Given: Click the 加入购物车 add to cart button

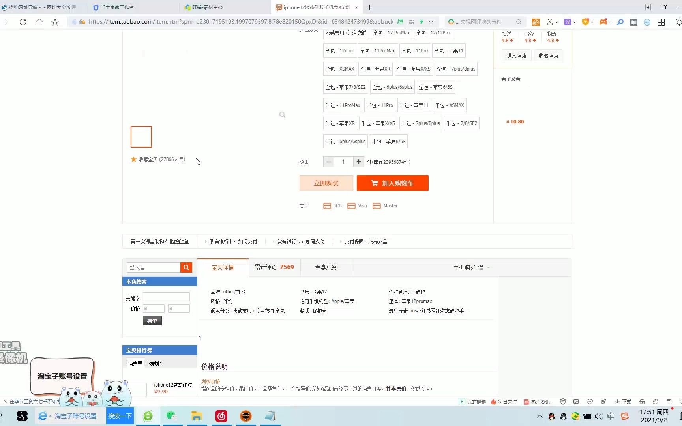Looking at the screenshot, I should click(x=392, y=183).
